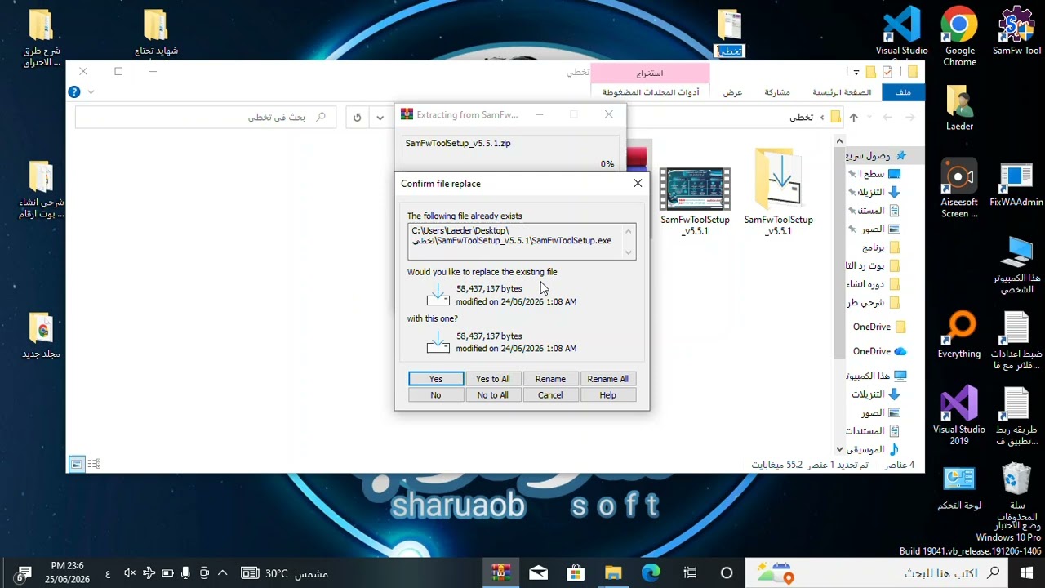Click Yes in Confirm file replace dialog
The width and height of the screenshot is (1045, 588).
pyautogui.click(x=436, y=379)
